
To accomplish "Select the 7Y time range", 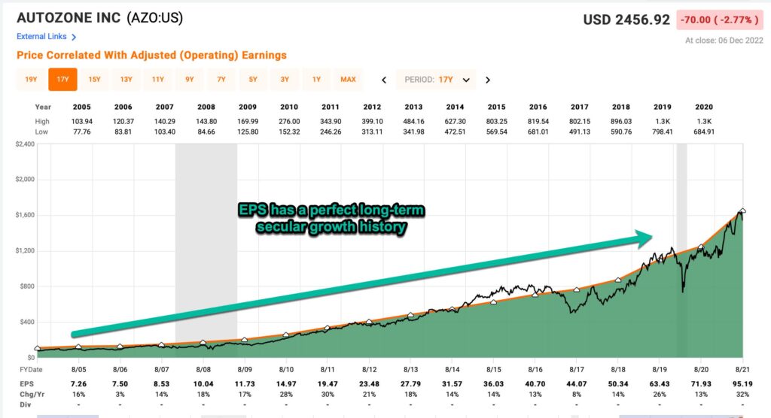I will click(x=221, y=80).
